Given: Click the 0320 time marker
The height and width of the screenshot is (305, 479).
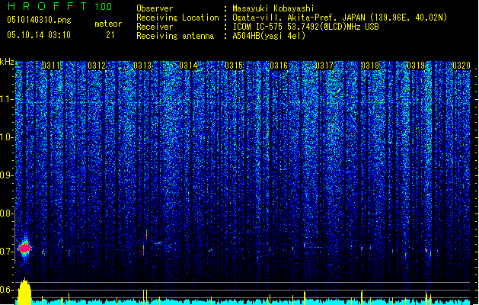Looking at the screenshot, I should tap(461, 66).
